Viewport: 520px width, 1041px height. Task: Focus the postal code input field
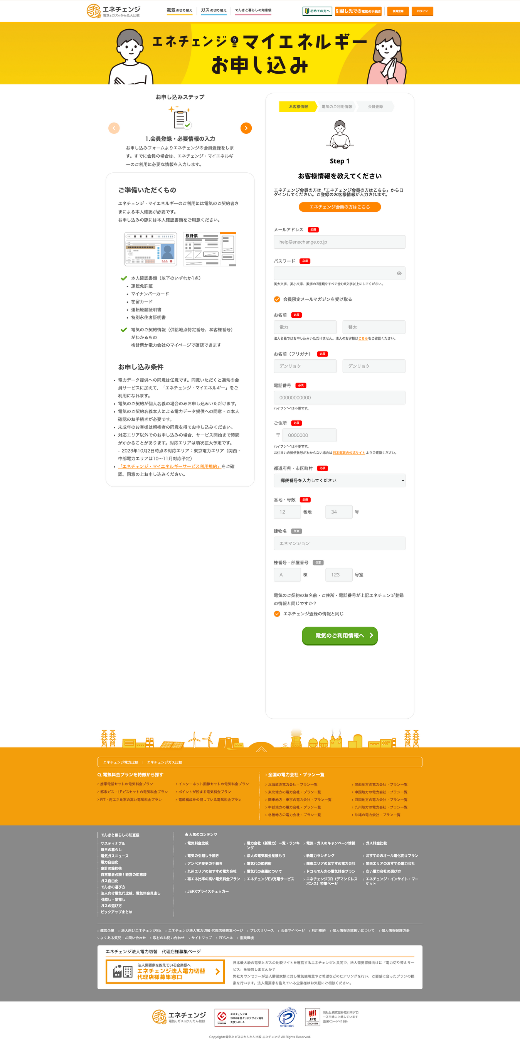click(x=310, y=435)
